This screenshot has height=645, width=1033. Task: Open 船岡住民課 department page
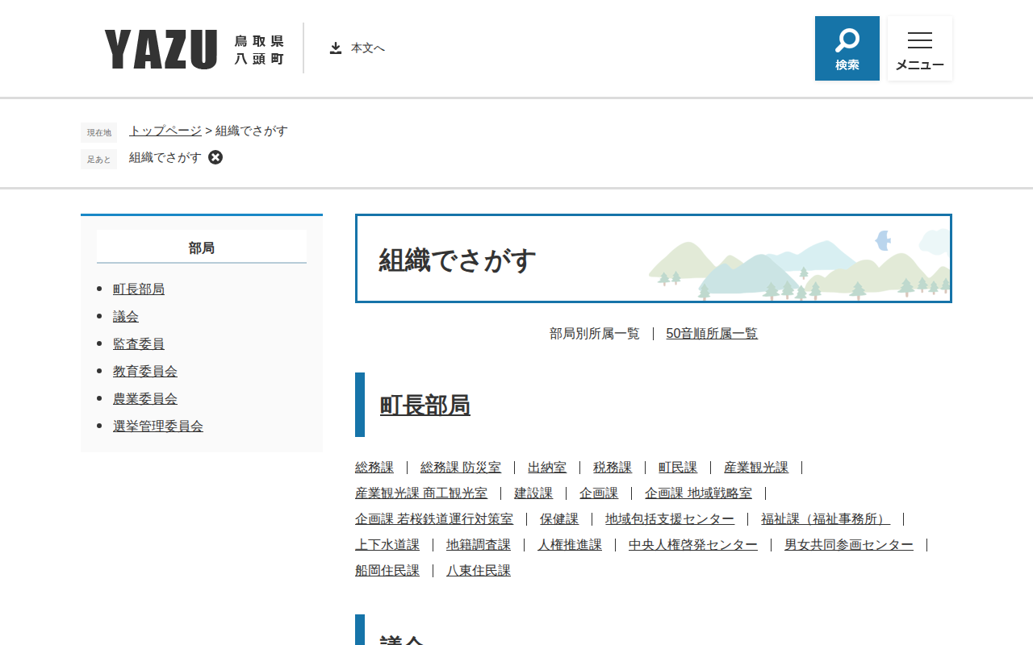[387, 570]
